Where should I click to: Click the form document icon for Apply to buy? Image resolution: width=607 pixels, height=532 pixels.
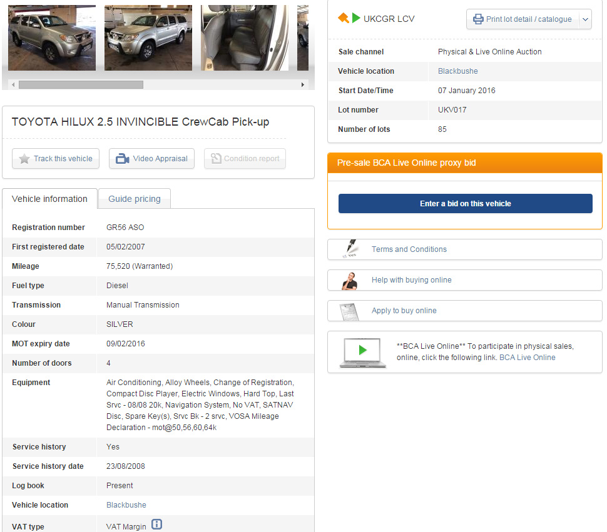tap(349, 312)
